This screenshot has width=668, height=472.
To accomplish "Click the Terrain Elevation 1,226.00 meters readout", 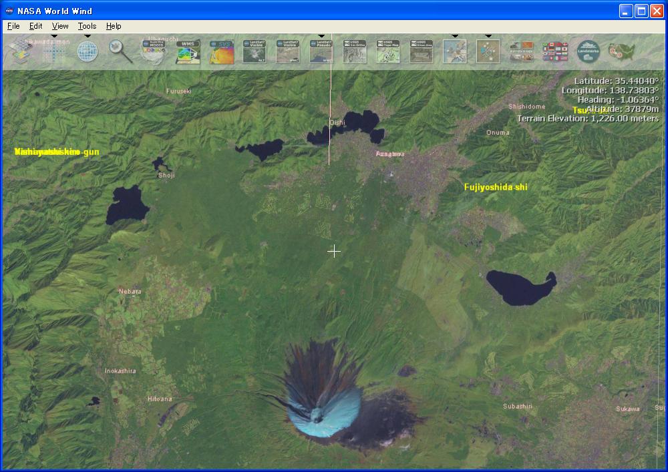I will [588, 118].
